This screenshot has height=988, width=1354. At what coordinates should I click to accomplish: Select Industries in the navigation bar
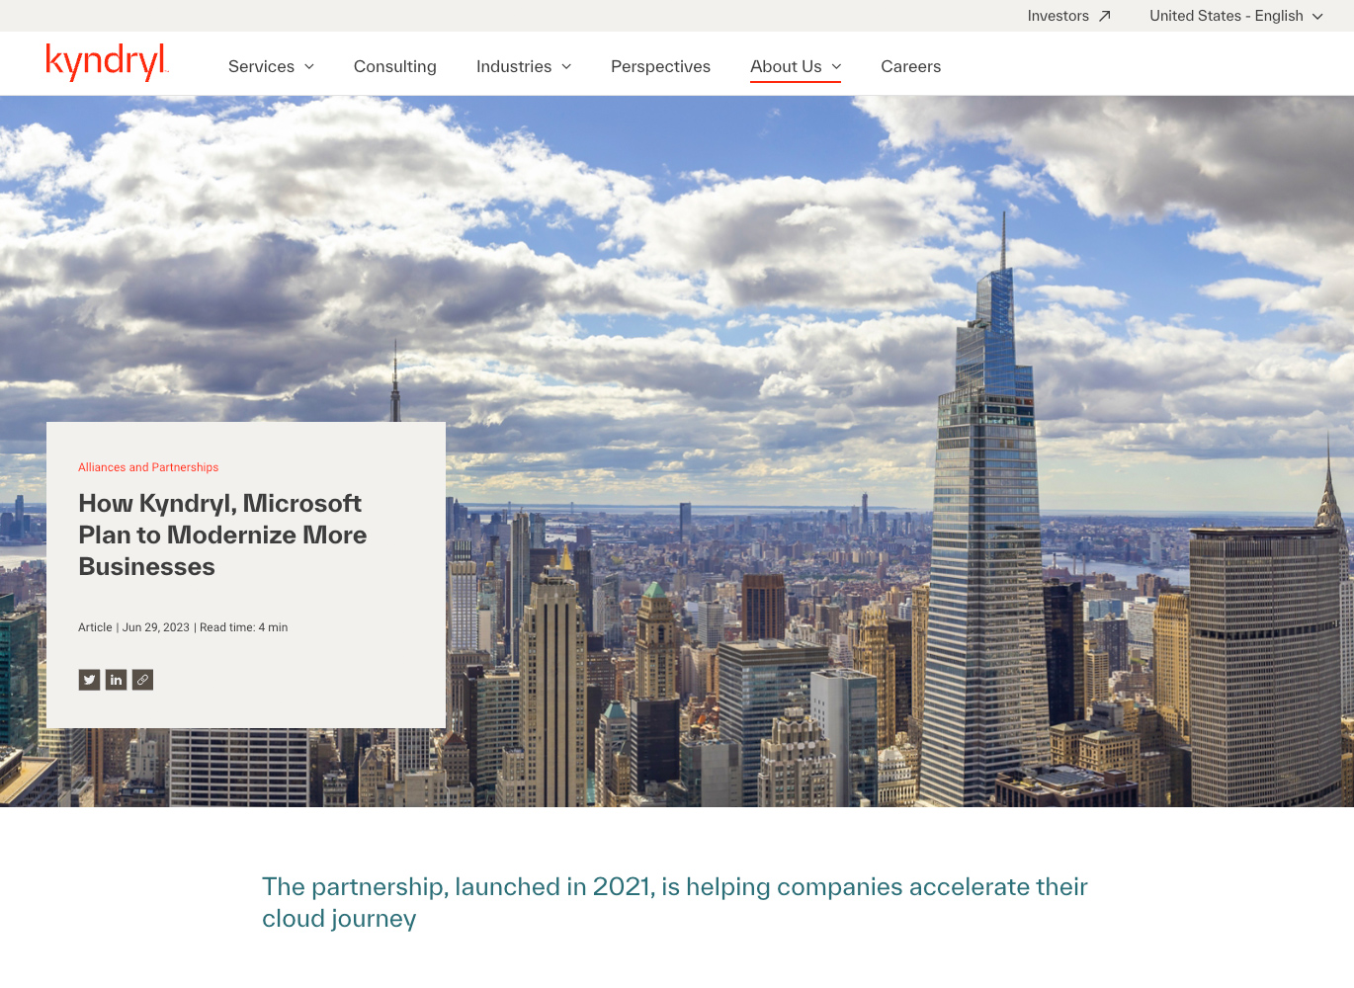(x=514, y=66)
